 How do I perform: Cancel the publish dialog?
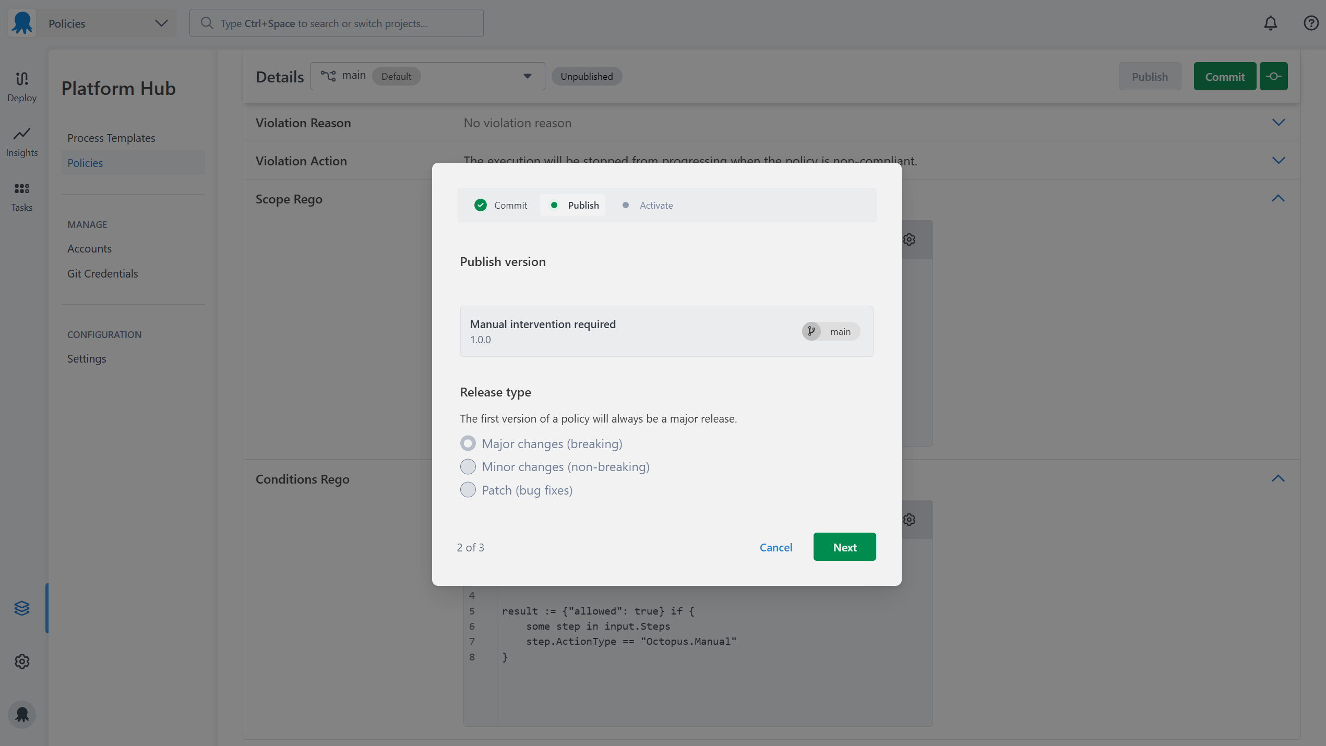point(775,547)
